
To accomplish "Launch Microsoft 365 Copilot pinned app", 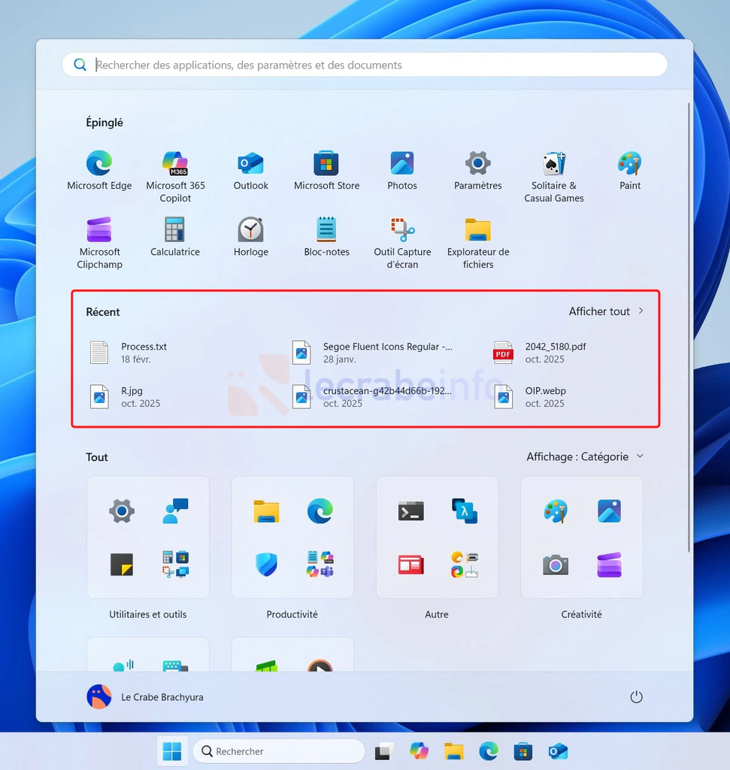I will (175, 177).
